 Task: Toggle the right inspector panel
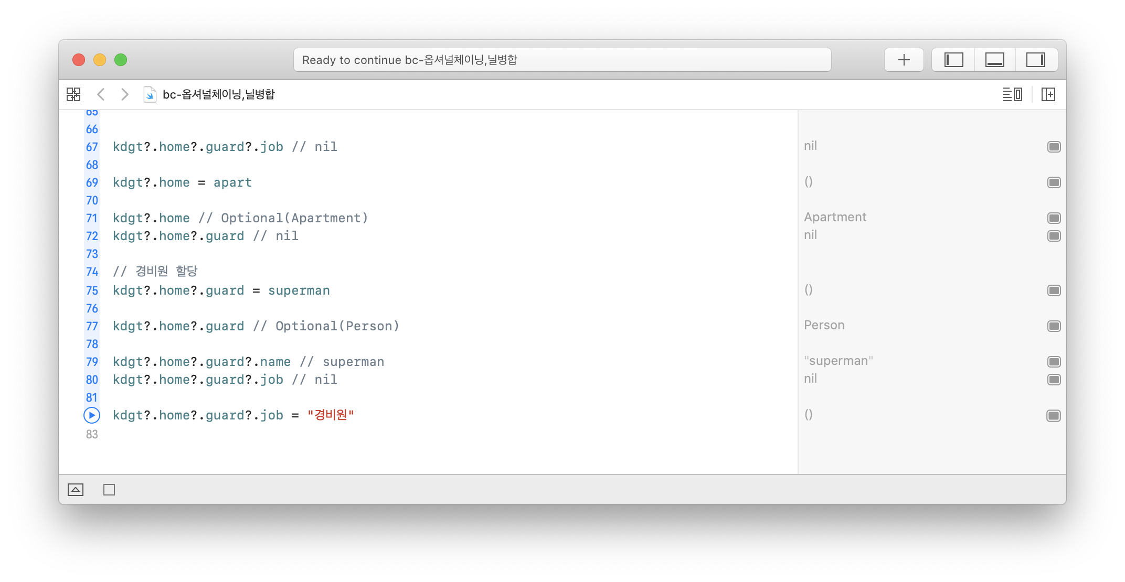(1035, 60)
